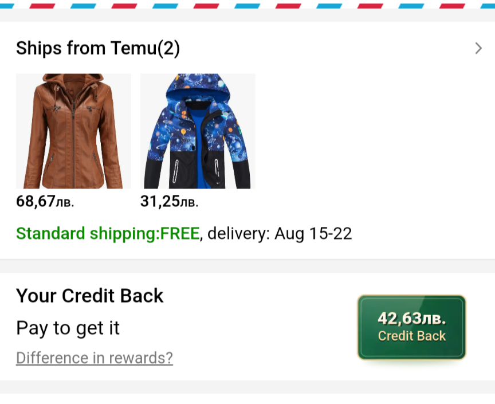View the blue space-print hooded jacket
495x404 pixels.
point(198,131)
